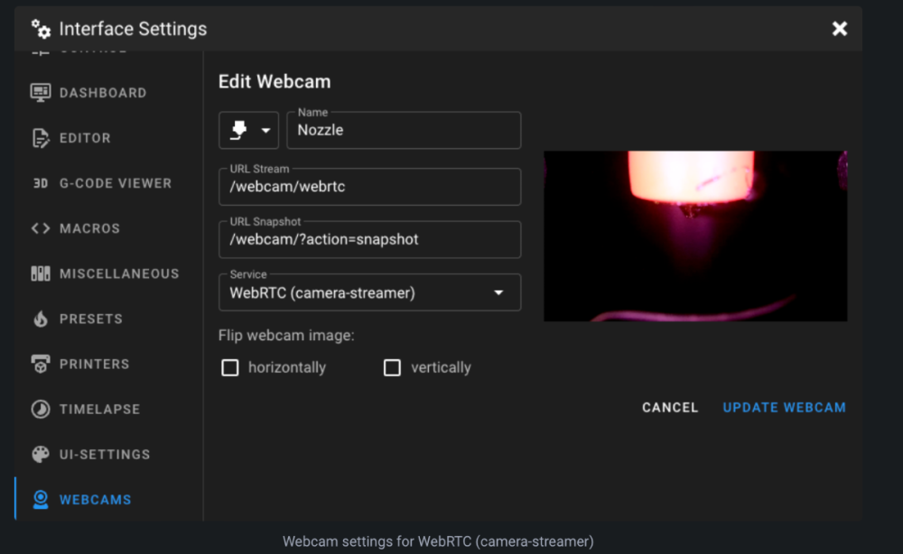Open the Dashboard settings section
Image resolution: width=903 pixels, height=554 pixels.
pos(40,92)
